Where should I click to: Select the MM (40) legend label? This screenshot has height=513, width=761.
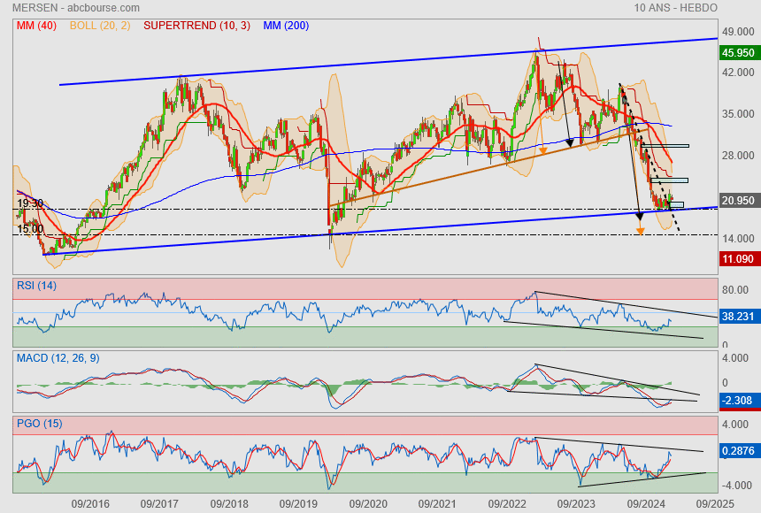tap(36, 26)
